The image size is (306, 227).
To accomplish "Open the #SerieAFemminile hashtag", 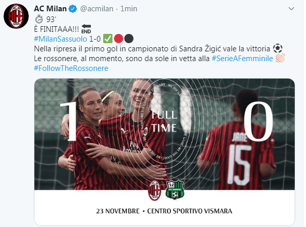I will (242, 59).
